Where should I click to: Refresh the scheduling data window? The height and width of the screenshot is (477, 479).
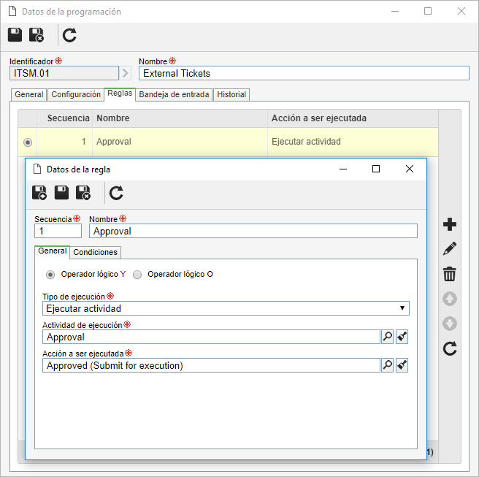[69, 35]
